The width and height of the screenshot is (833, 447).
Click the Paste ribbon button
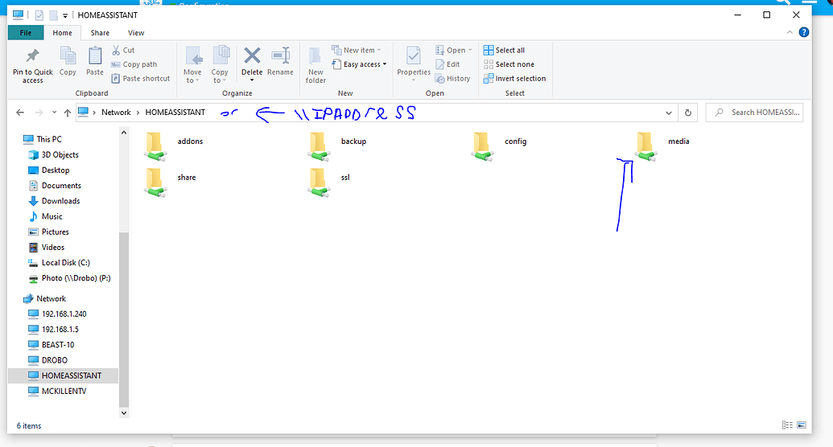coord(94,62)
